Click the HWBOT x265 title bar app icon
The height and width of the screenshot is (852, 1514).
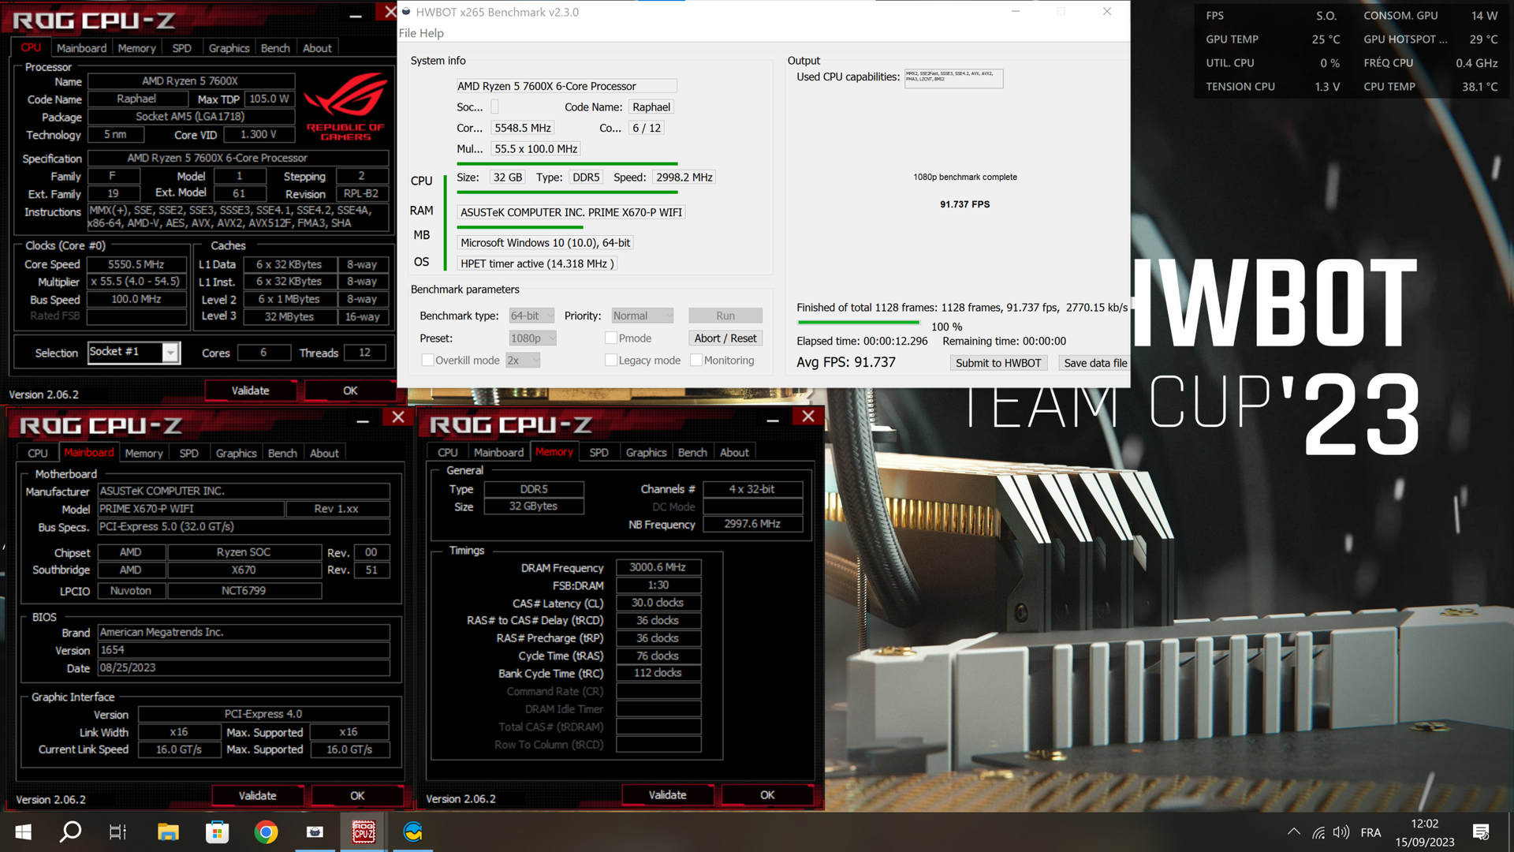(406, 12)
